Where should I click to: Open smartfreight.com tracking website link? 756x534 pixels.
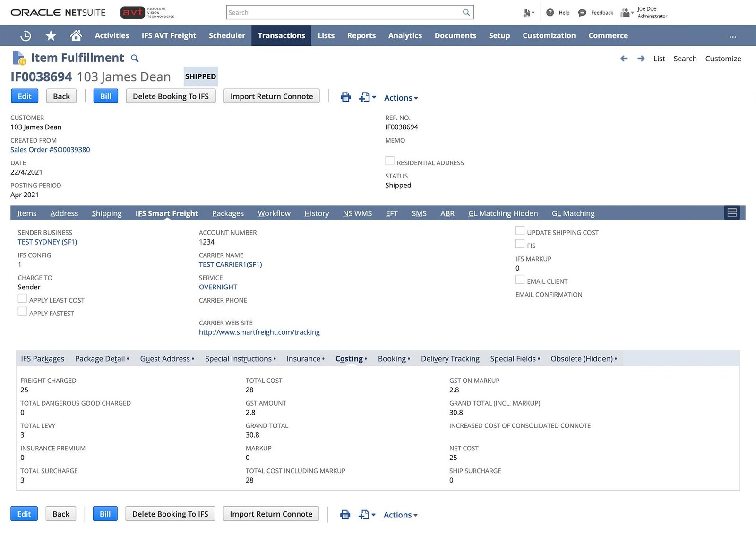pyautogui.click(x=259, y=332)
